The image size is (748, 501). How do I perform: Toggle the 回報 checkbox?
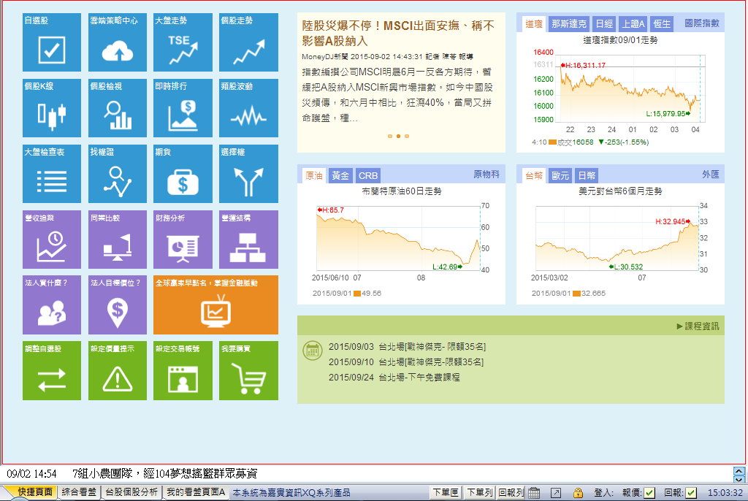pyautogui.click(x=691, y=493)
